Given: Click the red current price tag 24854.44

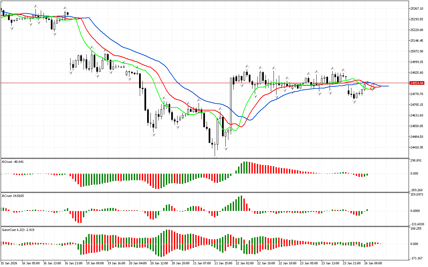Looking at the screenshot, I should [417, 83].
